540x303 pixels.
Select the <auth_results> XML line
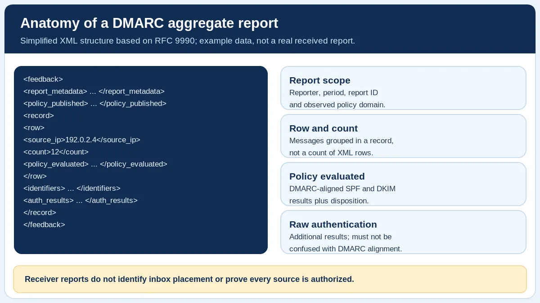[x=81, y=201]
